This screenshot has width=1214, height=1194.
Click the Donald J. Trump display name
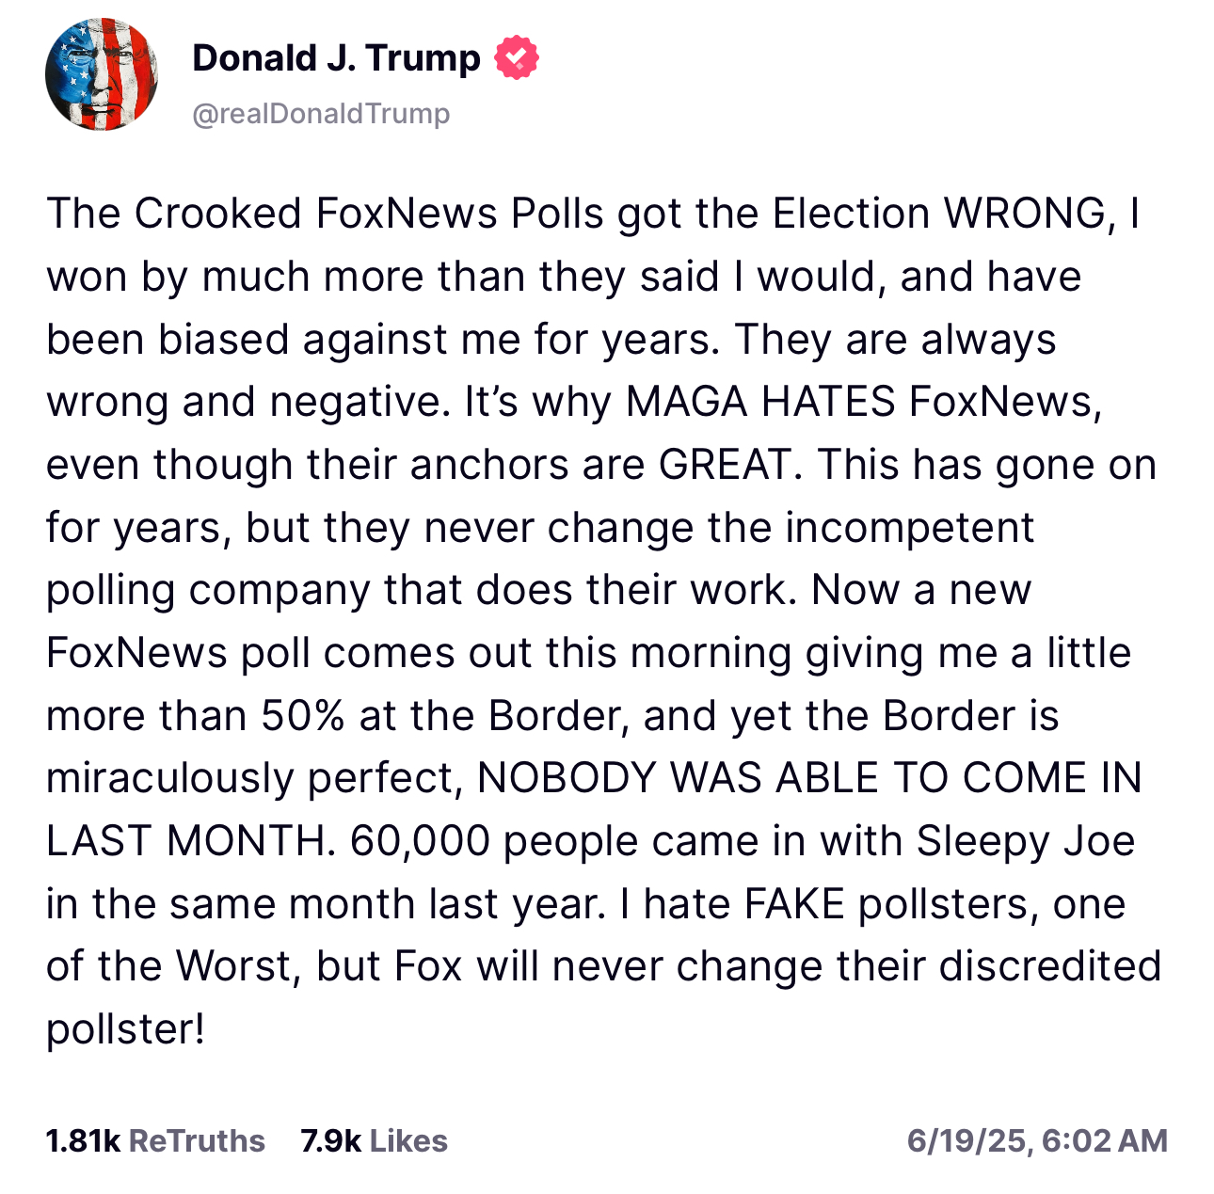pyautogui.click(x=336, y=58)
